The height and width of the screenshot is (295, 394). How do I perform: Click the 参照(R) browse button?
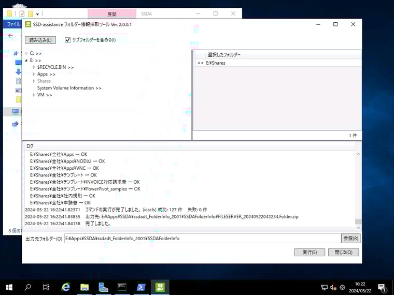pyautogui.click(x=351, y=238)
